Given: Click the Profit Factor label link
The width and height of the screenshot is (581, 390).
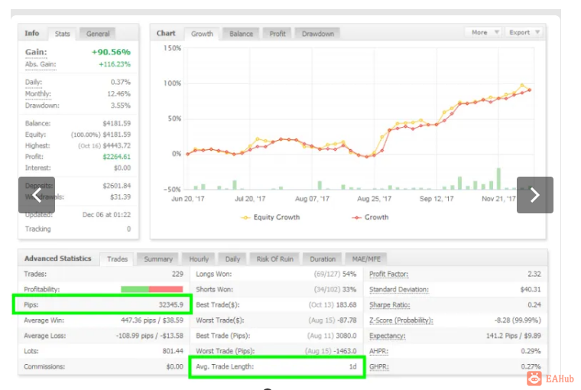Looking at the screenshot, I should click(388, 274).
